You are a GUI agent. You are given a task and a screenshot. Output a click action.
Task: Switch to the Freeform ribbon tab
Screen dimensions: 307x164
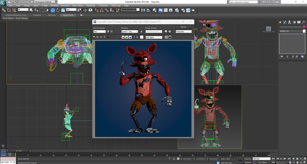tap(37, 15)
